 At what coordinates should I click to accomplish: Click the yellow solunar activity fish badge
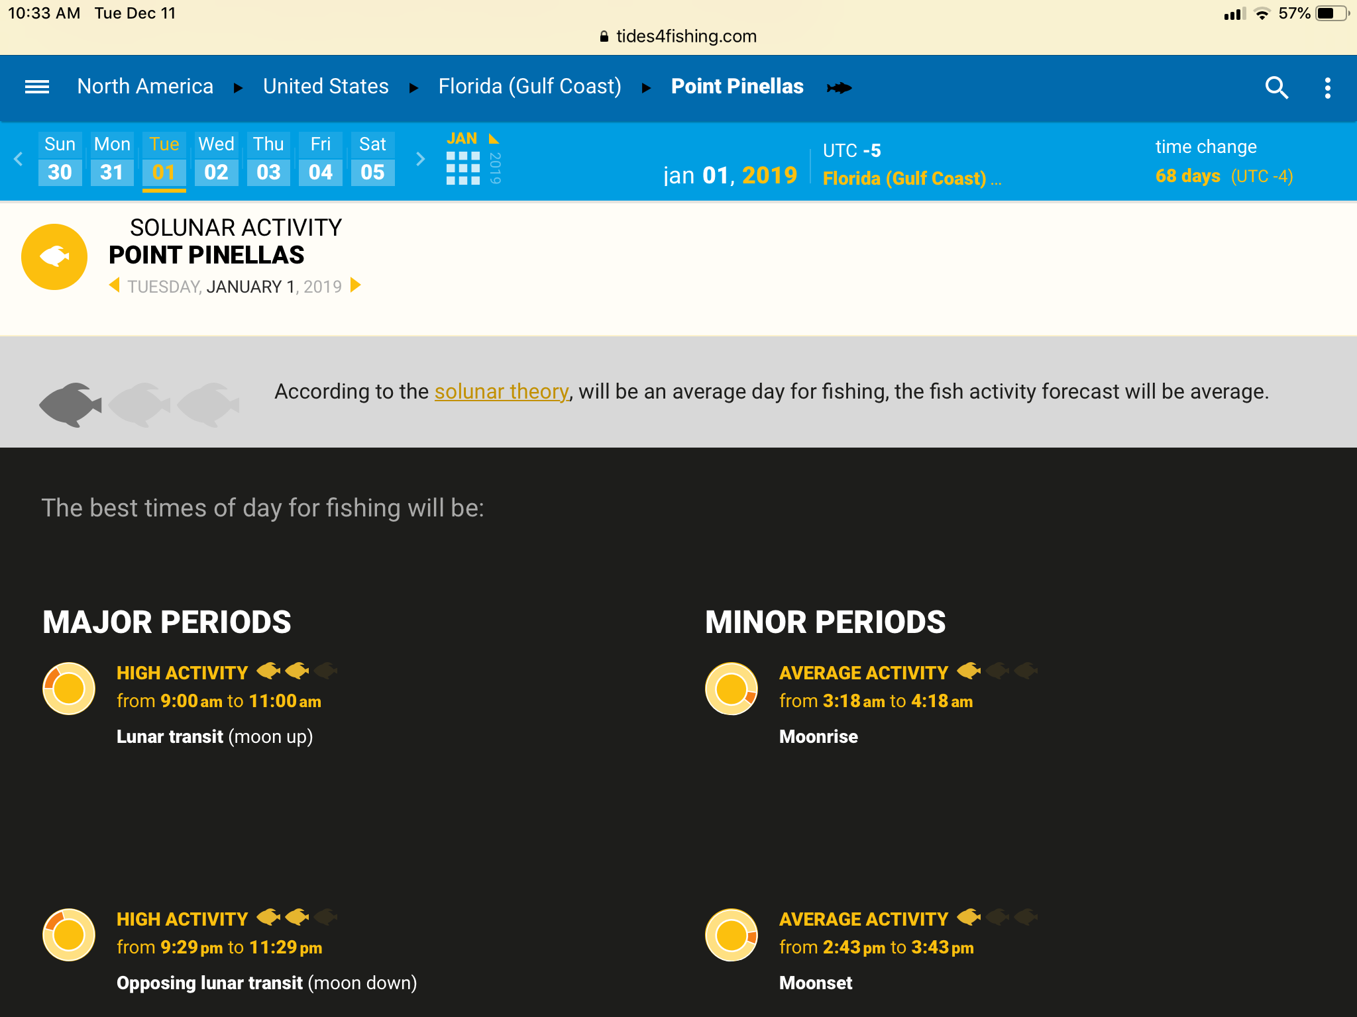tap(54, 257)
